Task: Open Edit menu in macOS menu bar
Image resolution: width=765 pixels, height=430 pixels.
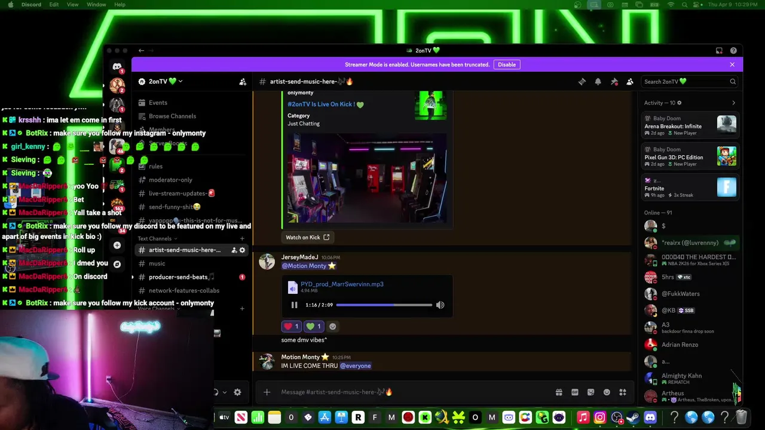Action: coord(54,5)
